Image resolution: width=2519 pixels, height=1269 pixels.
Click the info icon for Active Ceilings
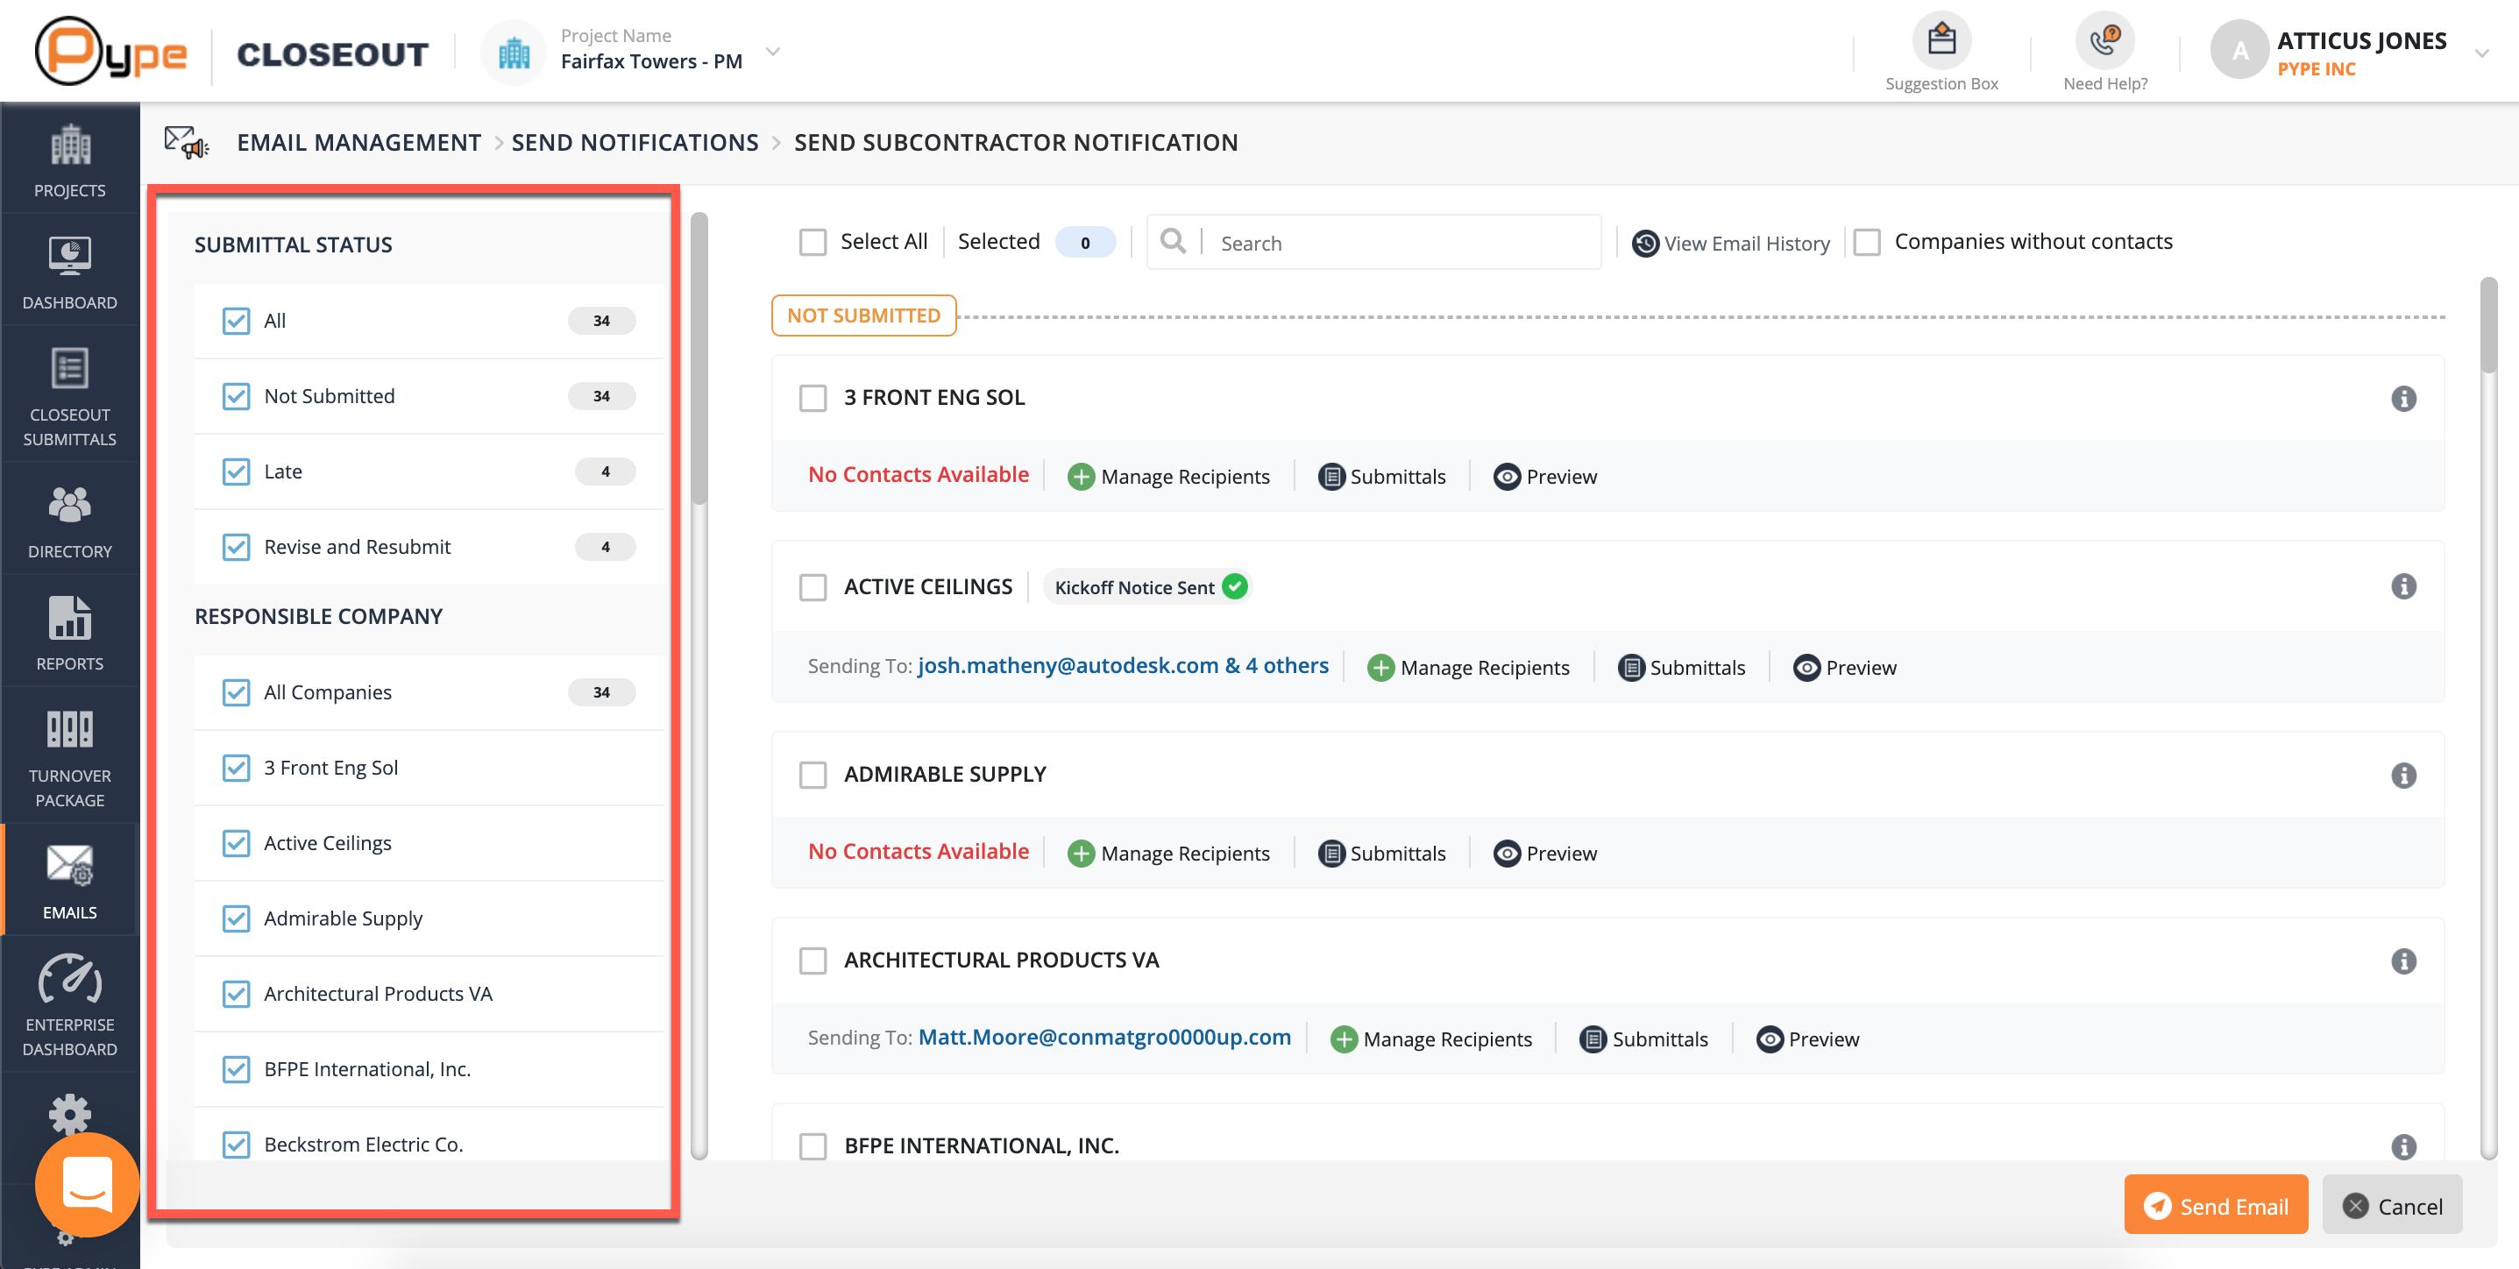(x=2402, y=586)
